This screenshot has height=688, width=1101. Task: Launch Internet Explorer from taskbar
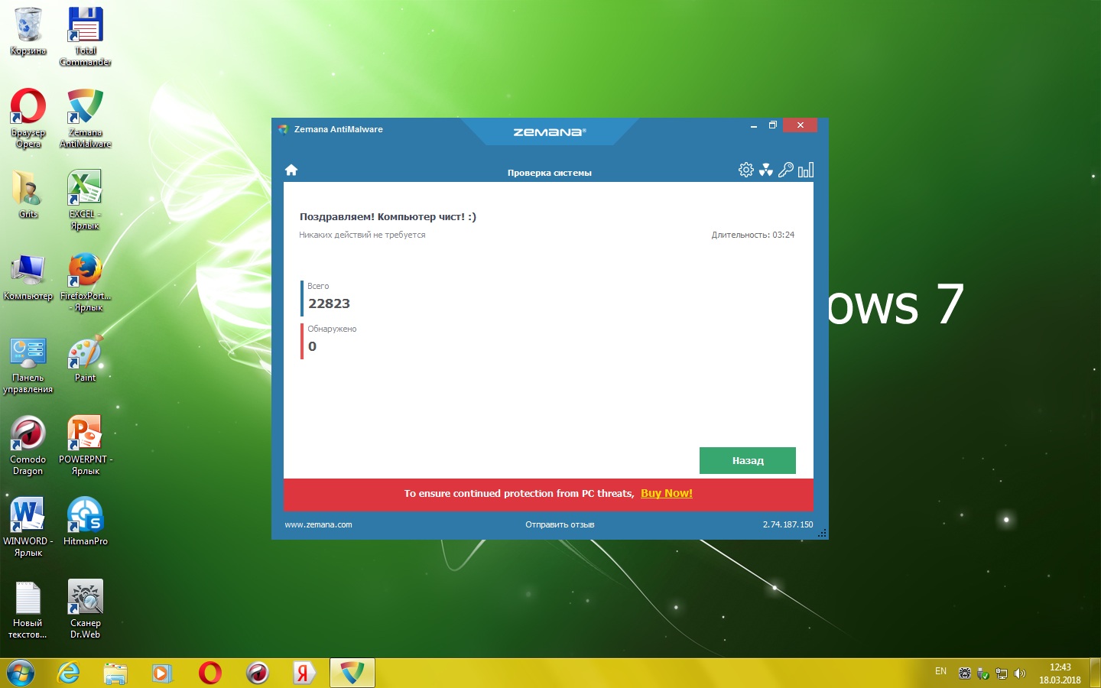[x=69, y=673]
